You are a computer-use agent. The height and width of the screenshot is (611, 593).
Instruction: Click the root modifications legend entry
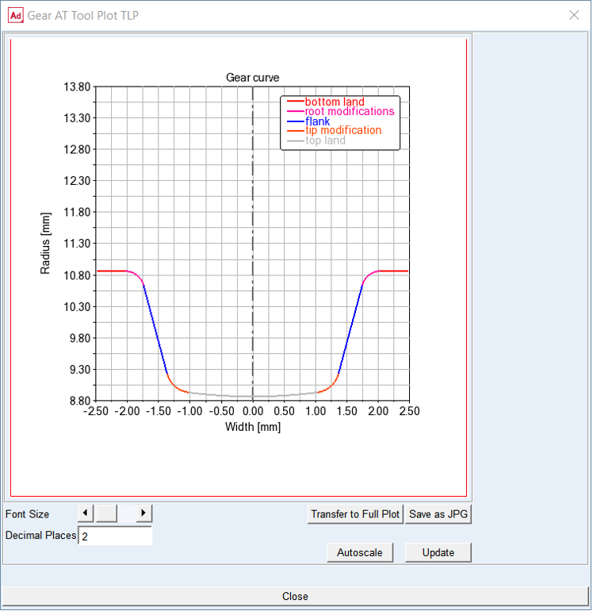coord(341,111)
